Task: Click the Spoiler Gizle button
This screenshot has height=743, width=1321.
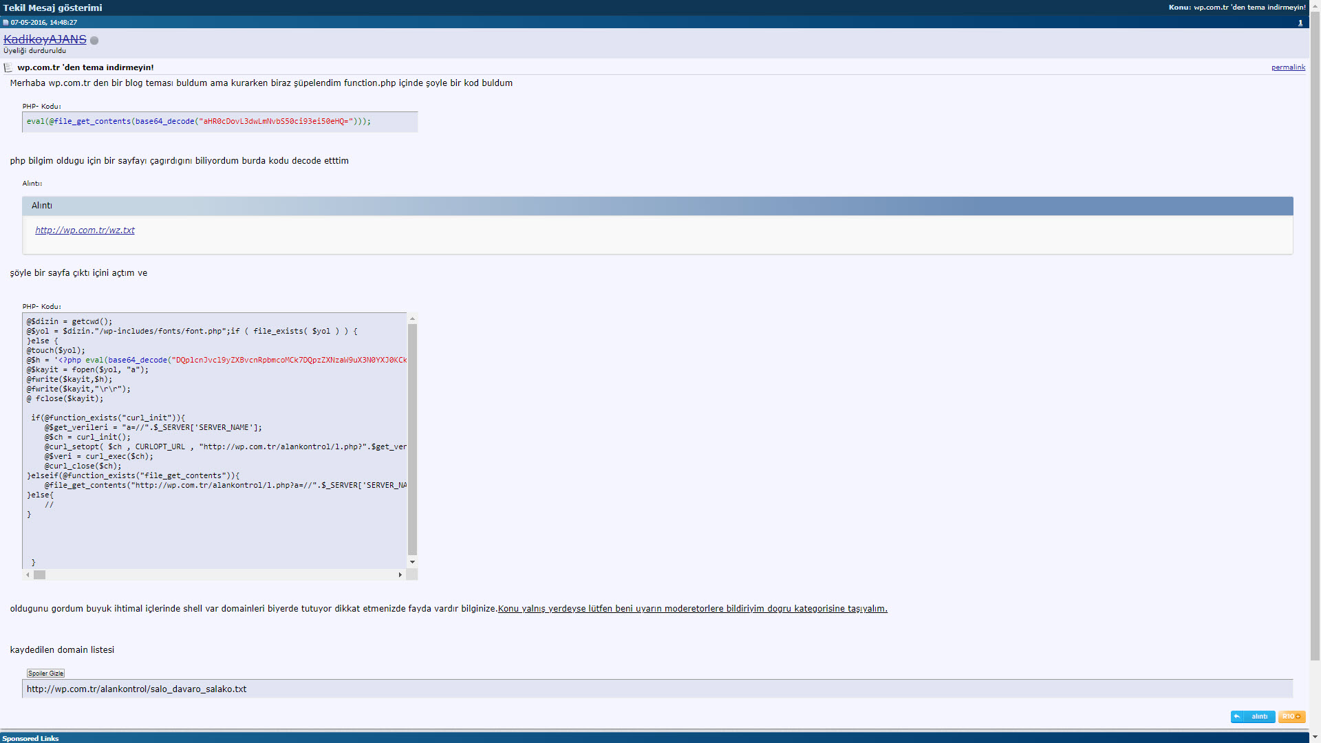Action: pos(45,674)
